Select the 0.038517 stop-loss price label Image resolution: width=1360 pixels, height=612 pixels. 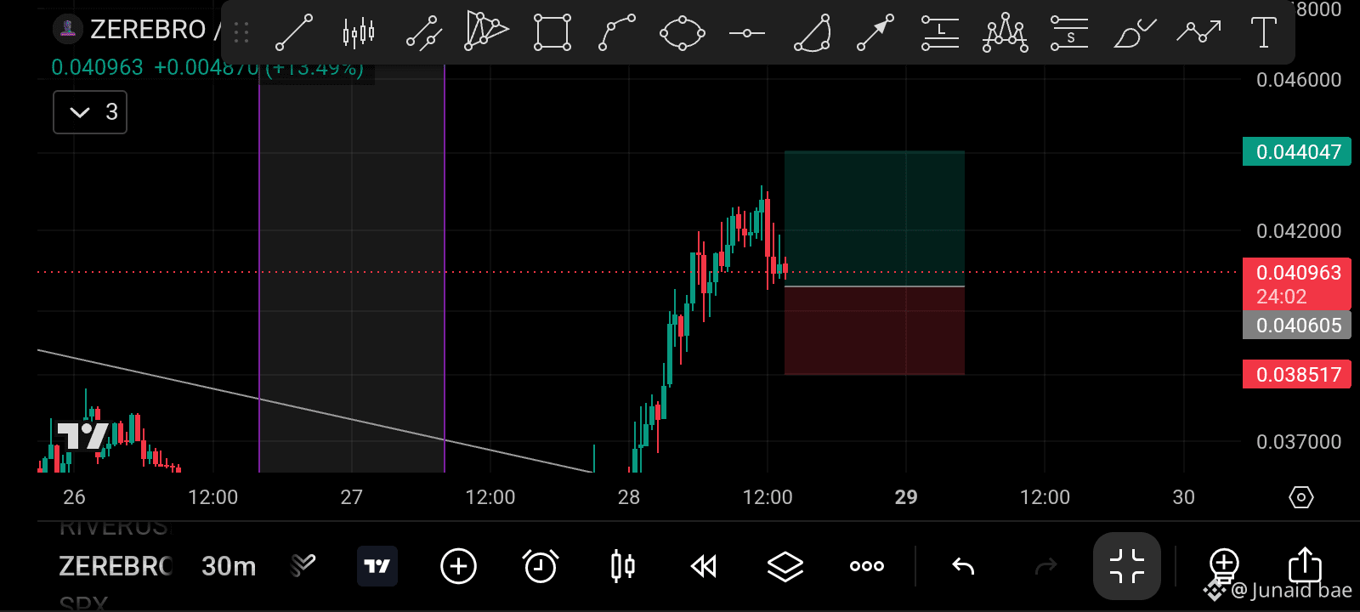pyautogui.click(x=1297, y=375)
